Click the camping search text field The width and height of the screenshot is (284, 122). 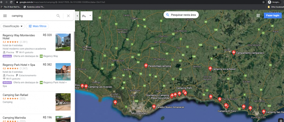[x=31, y=16]
